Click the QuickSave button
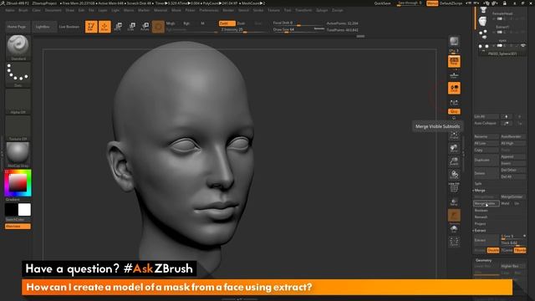This screenshot has width=535, height=301. pos(382,3)
